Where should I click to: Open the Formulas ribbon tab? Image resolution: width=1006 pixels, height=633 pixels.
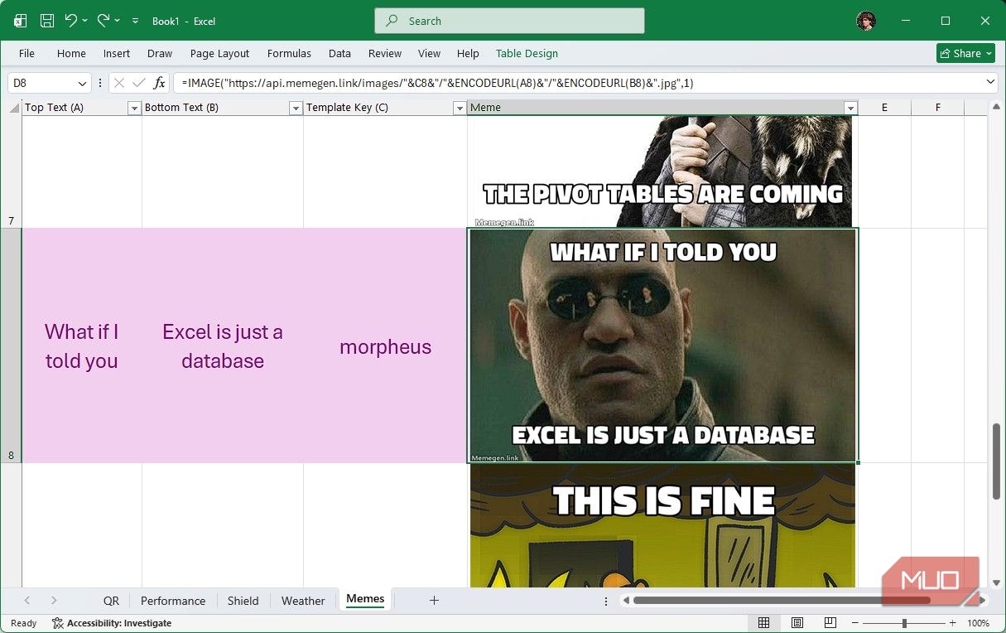(289, 53)
